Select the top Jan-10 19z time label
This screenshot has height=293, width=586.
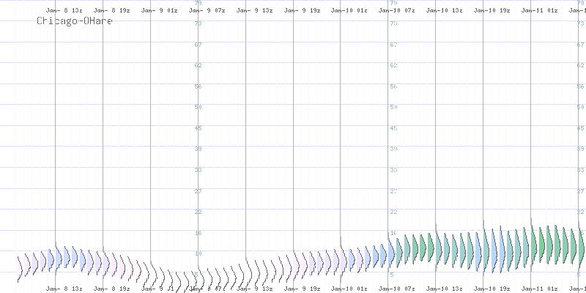click(x=492, y=11)
